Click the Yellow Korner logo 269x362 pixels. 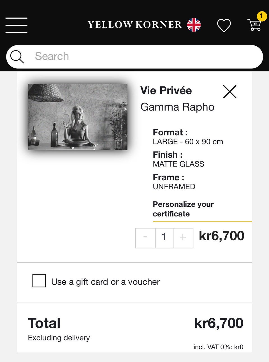(135, 25)
